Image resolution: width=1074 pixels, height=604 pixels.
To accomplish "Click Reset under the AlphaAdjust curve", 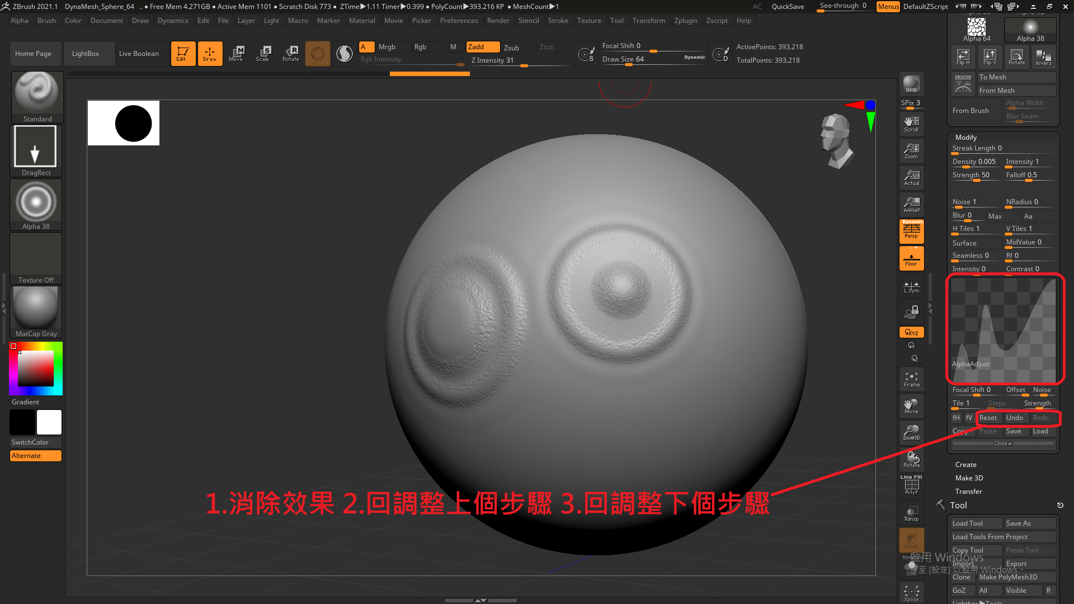I will tap(987, 418).
